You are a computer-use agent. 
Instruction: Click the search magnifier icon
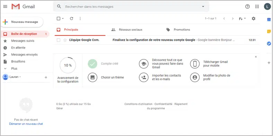click(x=59, y=7)
